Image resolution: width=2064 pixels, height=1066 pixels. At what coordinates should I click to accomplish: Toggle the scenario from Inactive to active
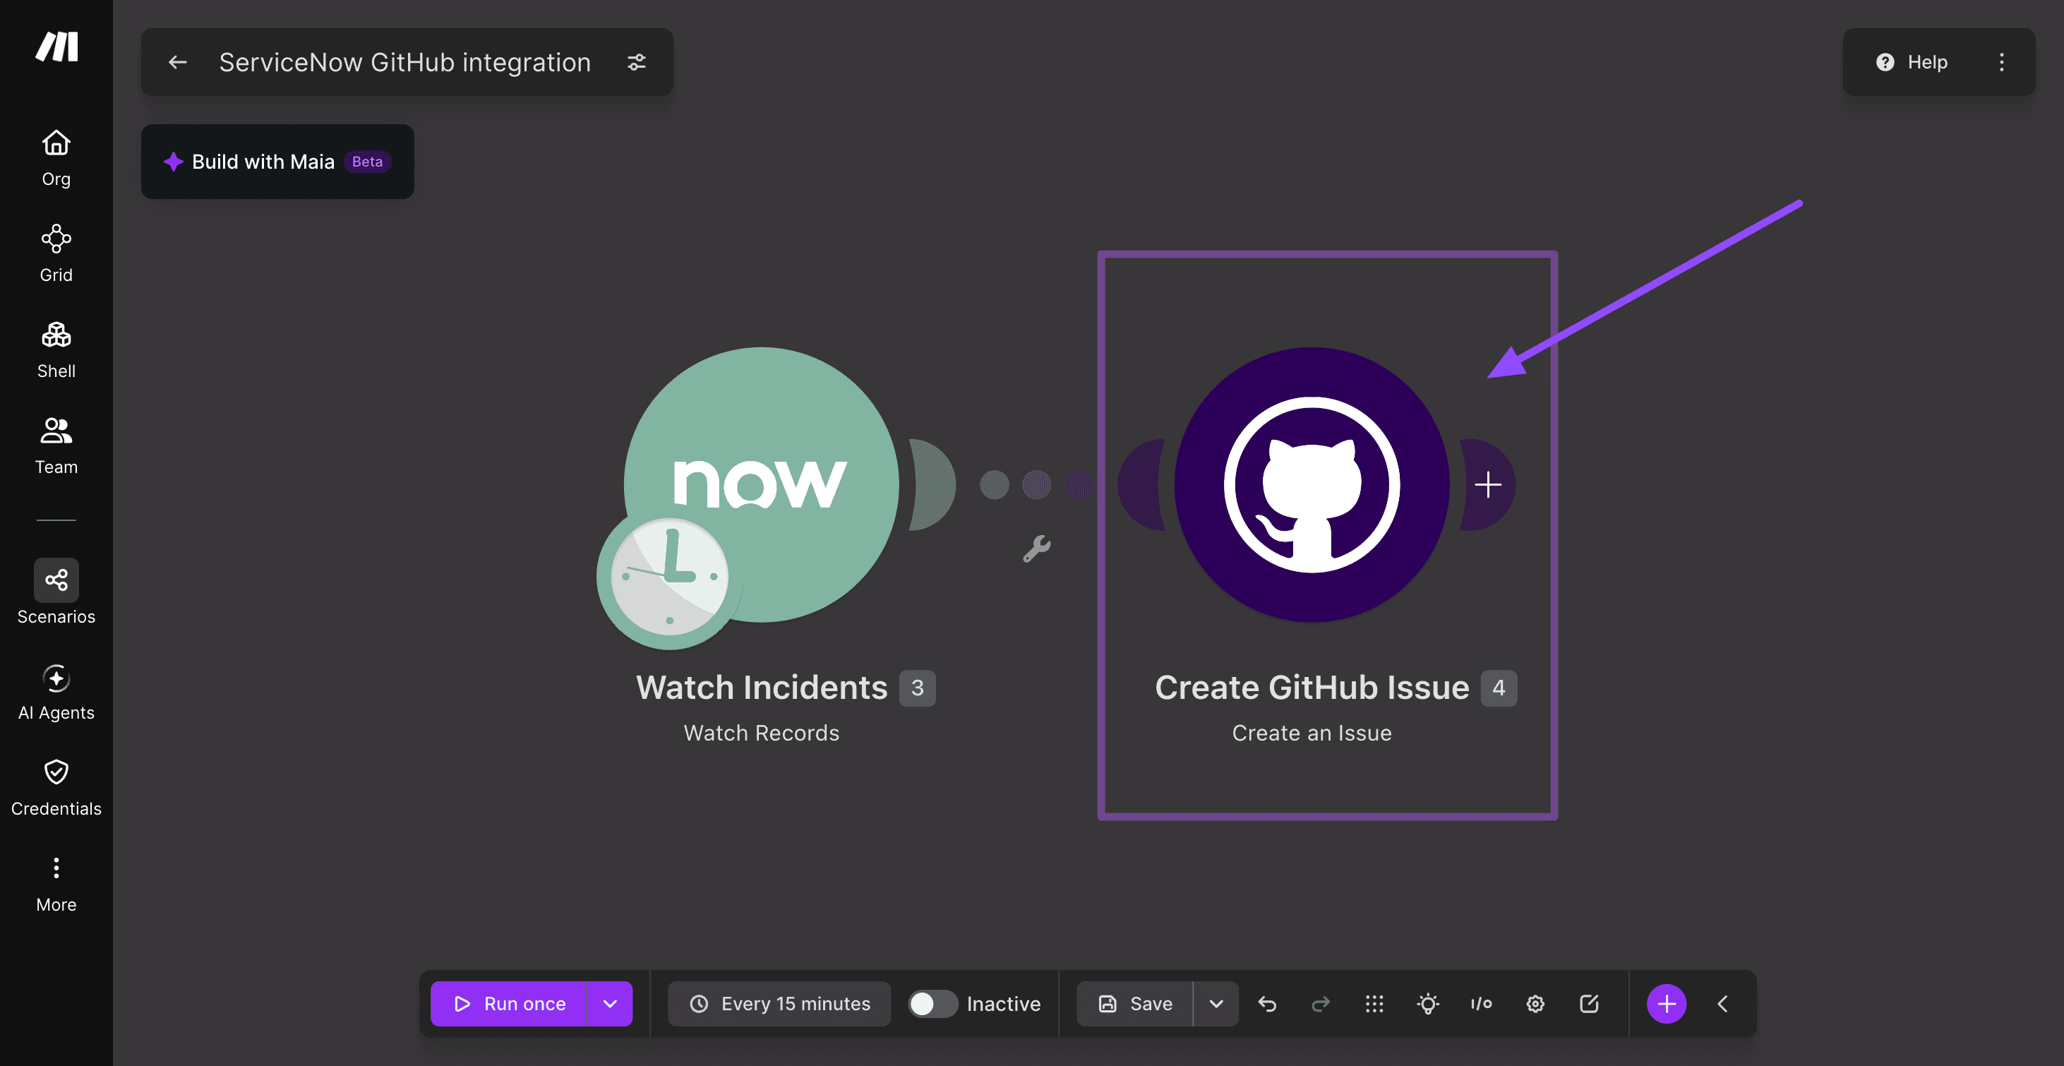coord(932,1003)
